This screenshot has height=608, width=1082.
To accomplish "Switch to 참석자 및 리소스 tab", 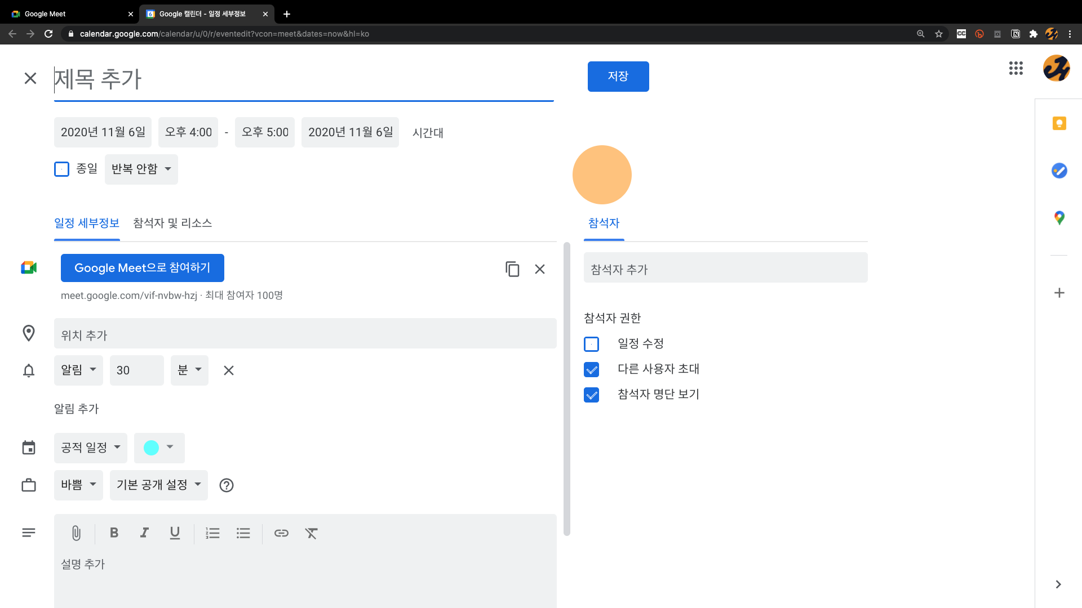I will (x=172, y=223).
